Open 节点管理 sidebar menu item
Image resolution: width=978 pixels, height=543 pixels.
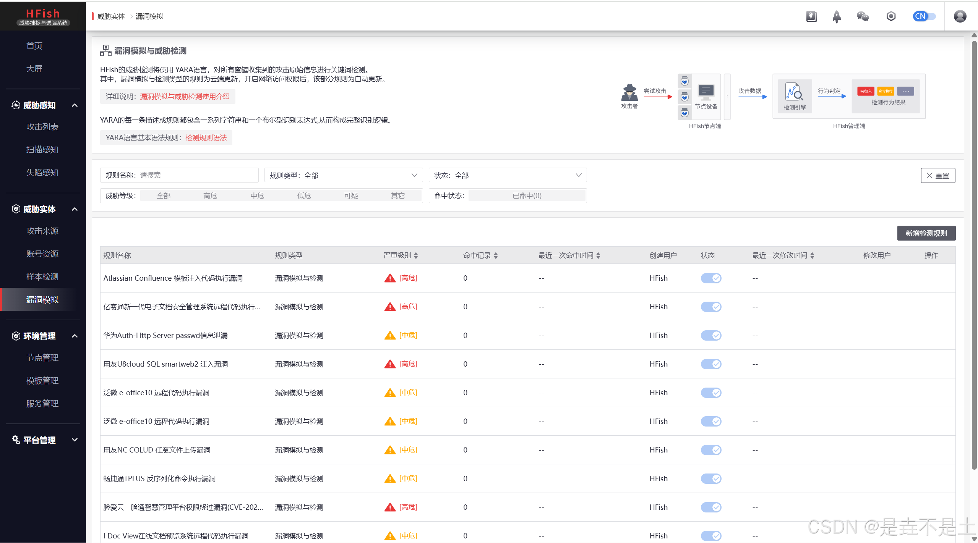[42, 358]
